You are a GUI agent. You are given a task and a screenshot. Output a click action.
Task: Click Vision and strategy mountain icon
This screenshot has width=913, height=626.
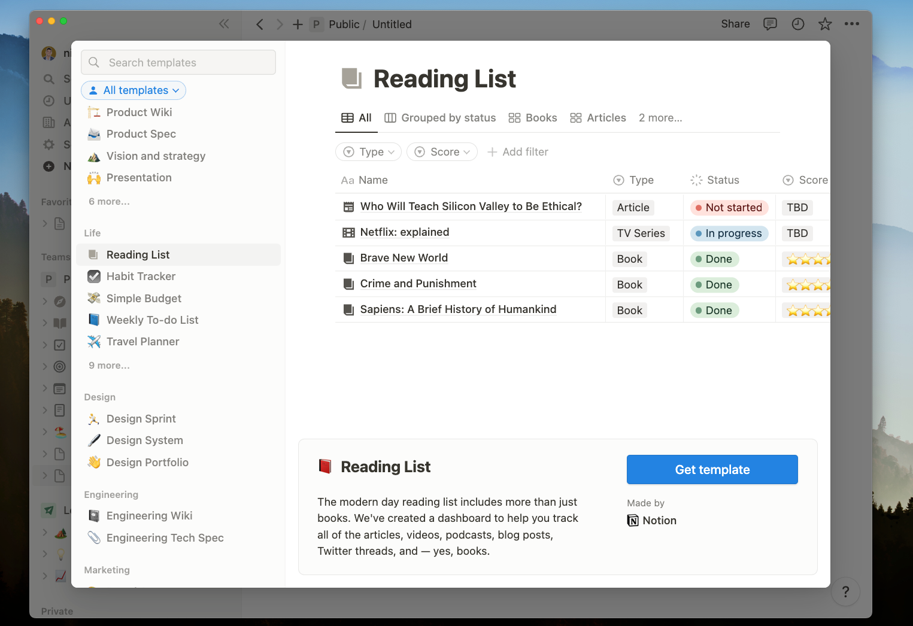coord(94,156)
